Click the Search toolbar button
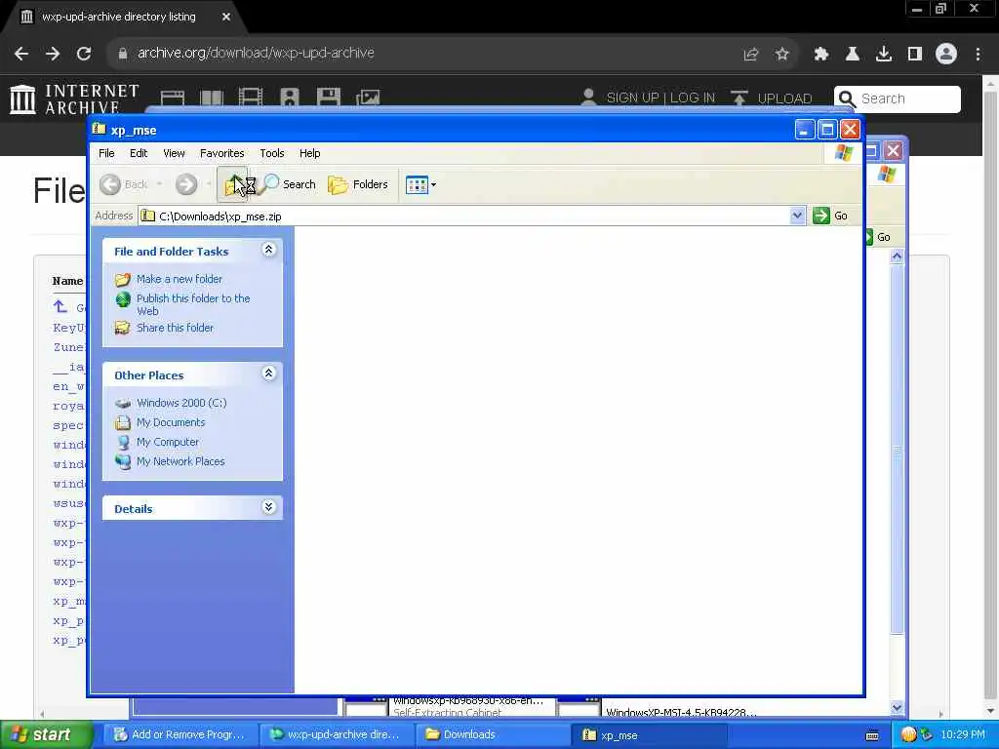 coord(289,184)
